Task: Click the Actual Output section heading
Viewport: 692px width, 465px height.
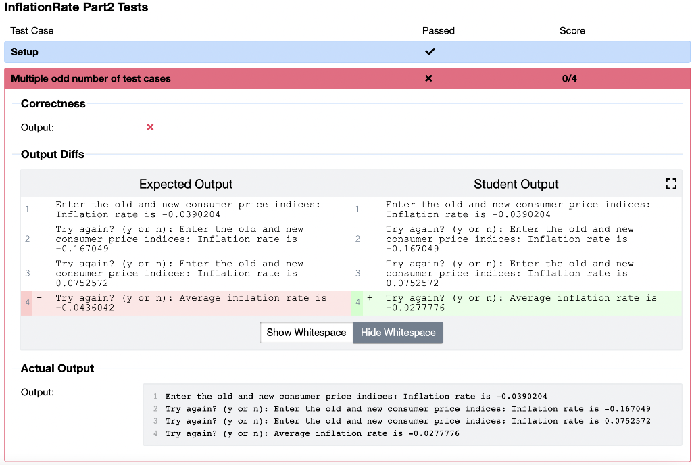Action: (x=57, y=368)
